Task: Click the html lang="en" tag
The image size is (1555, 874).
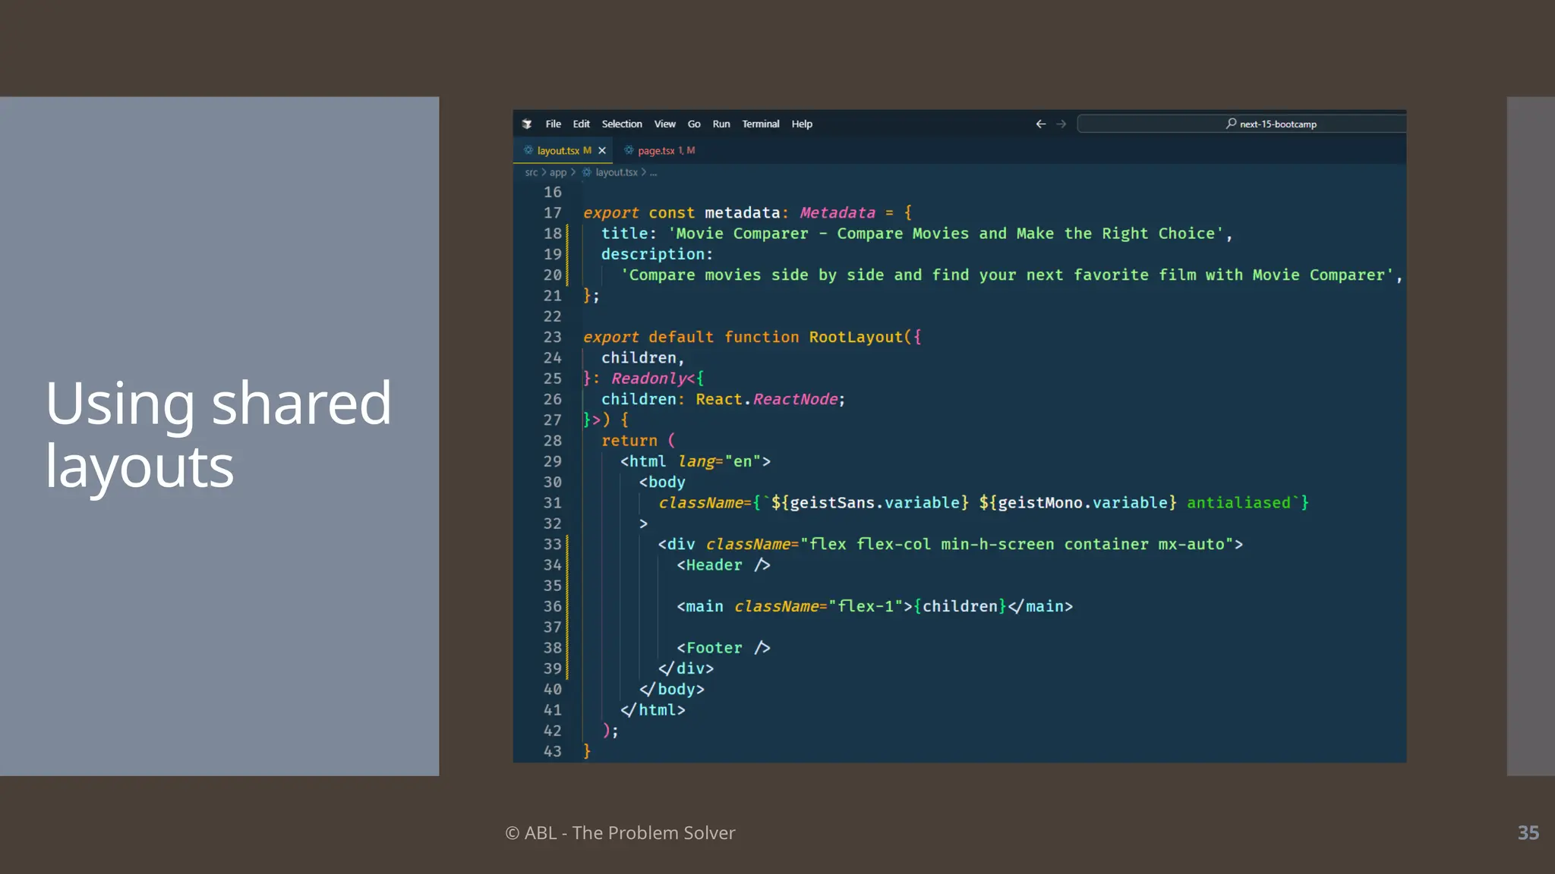Action: 695,461
